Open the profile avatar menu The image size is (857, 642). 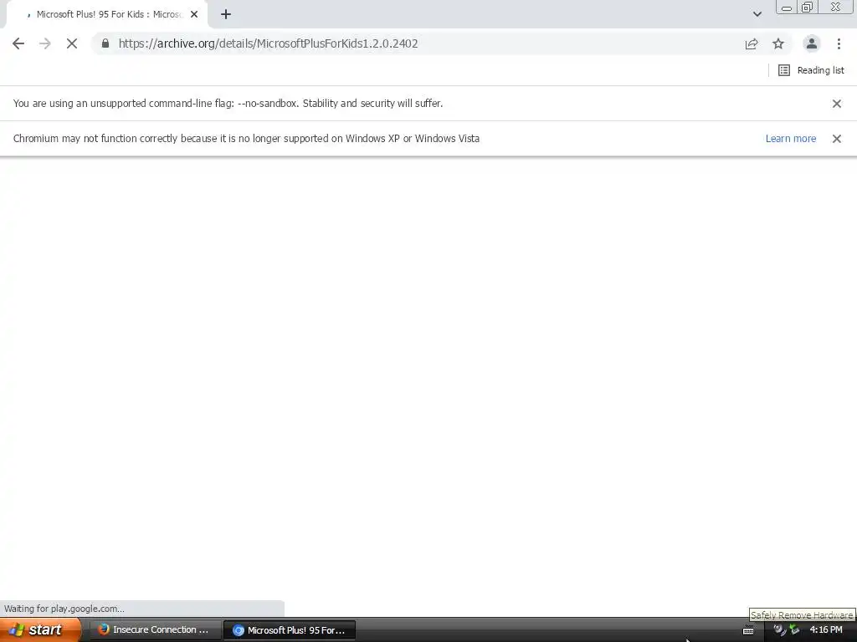[812, 43]
